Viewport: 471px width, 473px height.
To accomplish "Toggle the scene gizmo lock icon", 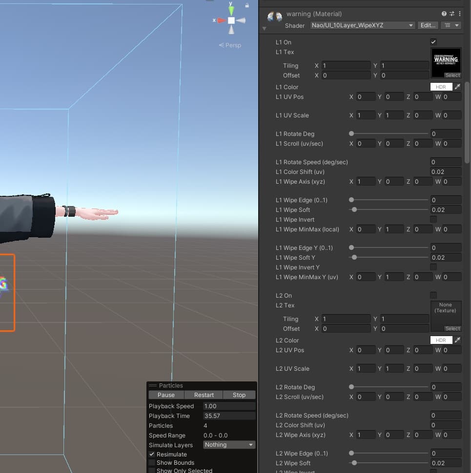I will click(247, 5).
